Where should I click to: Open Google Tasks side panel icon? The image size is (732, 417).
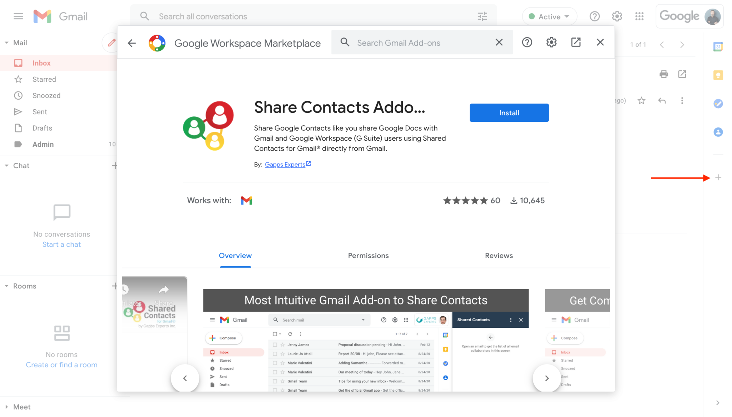[718, 104]
